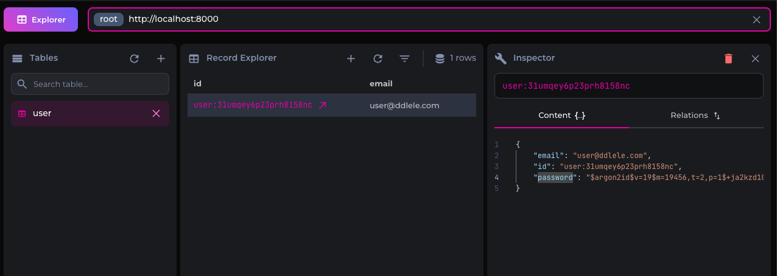Remove the user table pin with X
The image size is (777, 276).
click(x=156, y=114)
